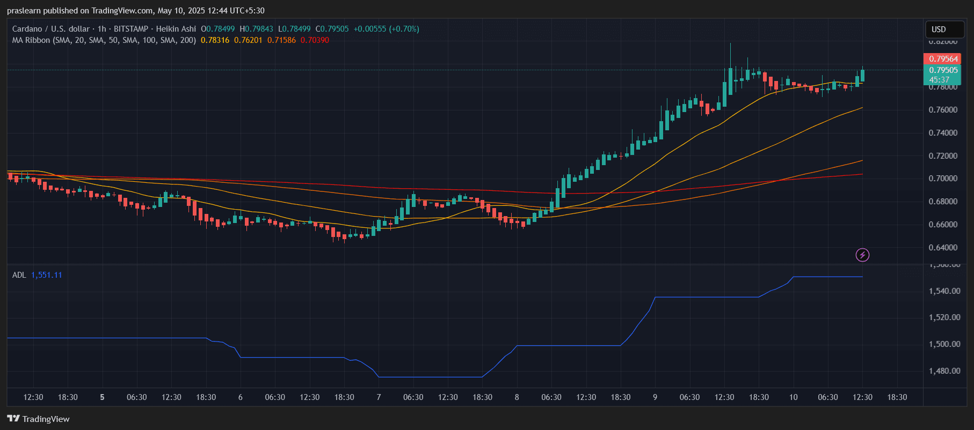The height and width of the screenshot is (430, 974).
Task: Select the Cardano / U.S. dollar symbol title
Action: tap(50, 29)
